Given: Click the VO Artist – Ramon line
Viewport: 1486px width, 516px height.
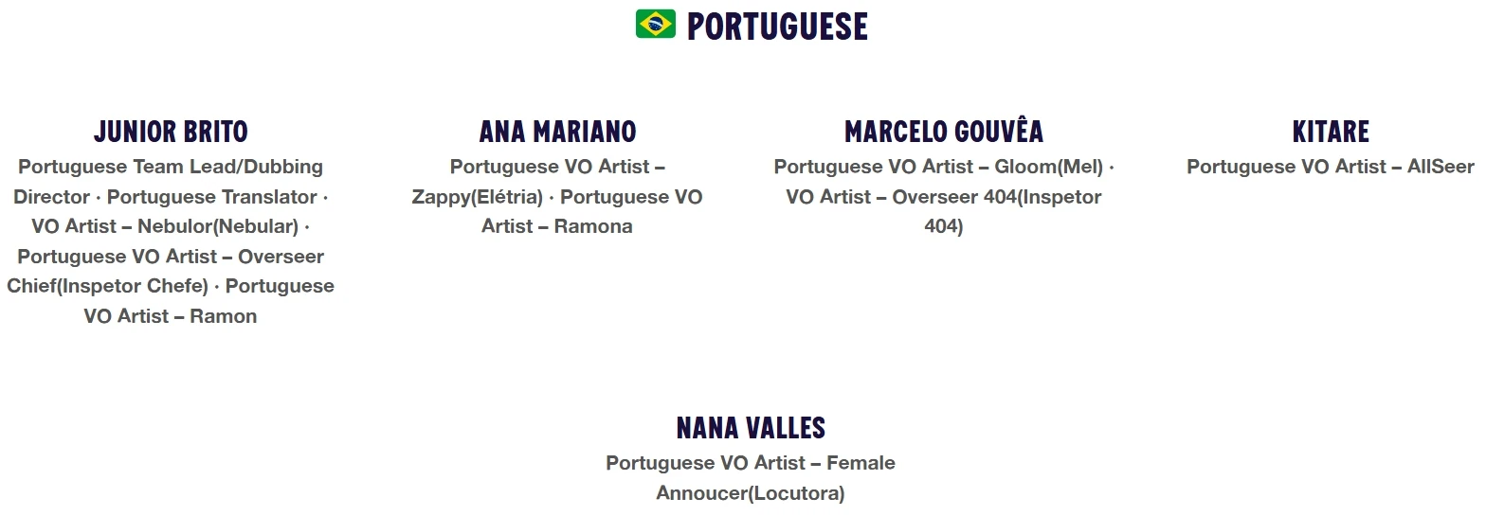Looking at the screenshot, I should (x=171, y=316).
